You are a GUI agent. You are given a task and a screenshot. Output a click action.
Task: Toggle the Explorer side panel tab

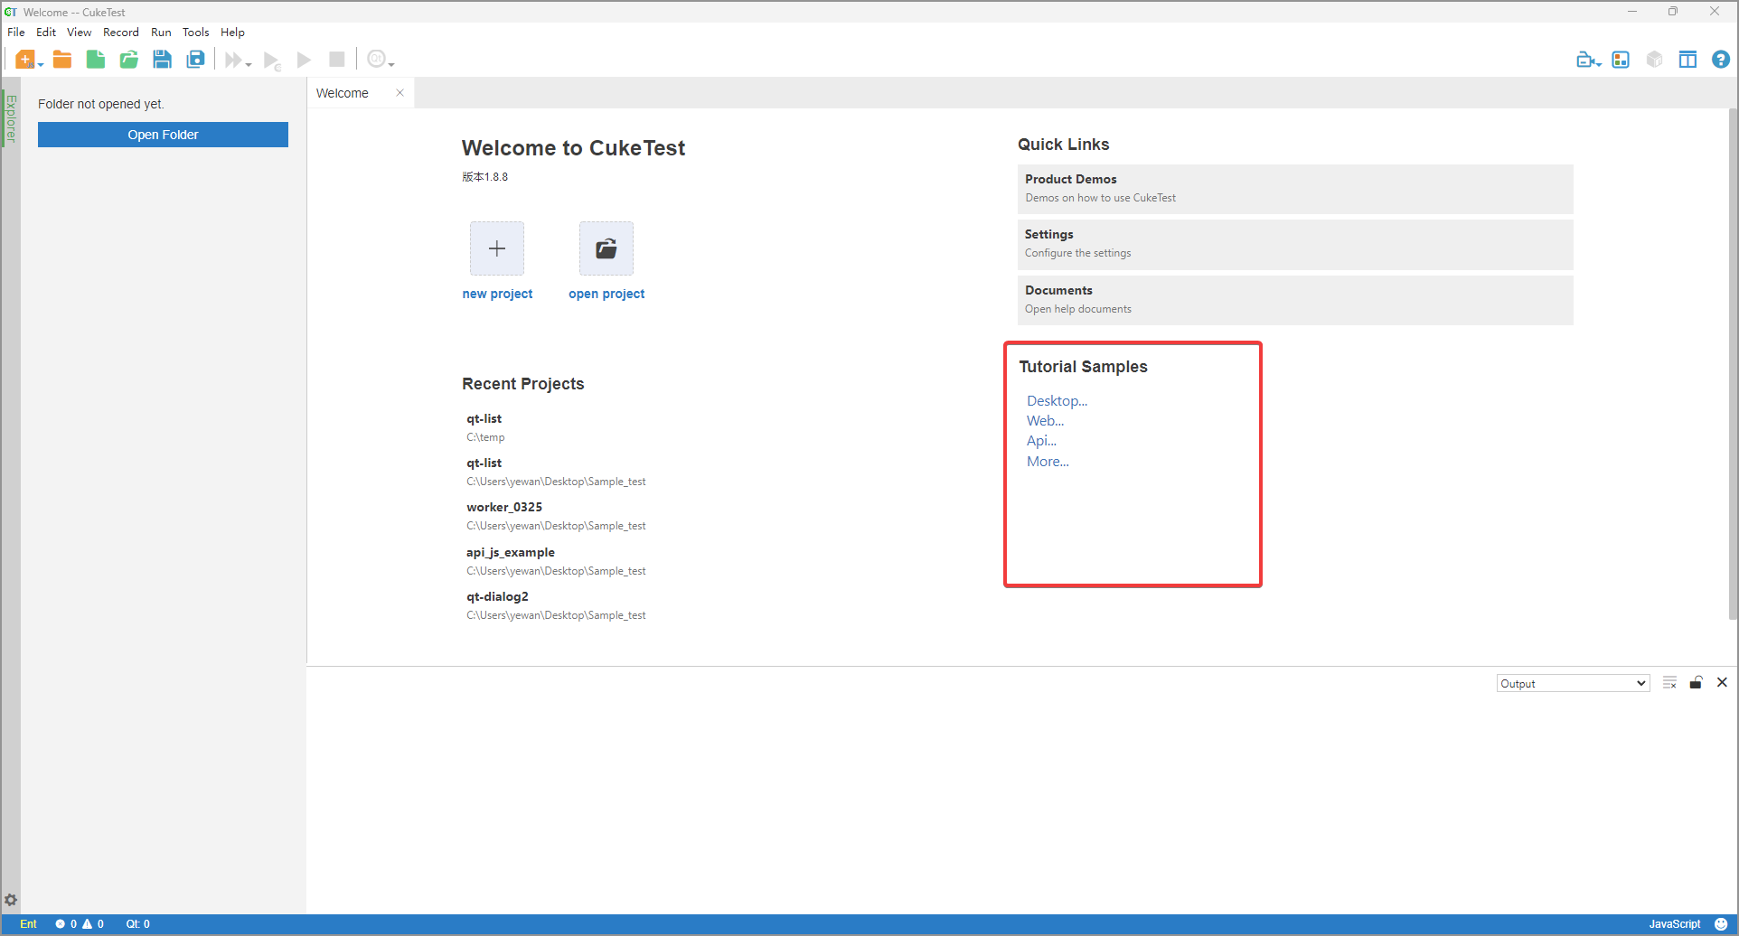click(x=11, y=117)
